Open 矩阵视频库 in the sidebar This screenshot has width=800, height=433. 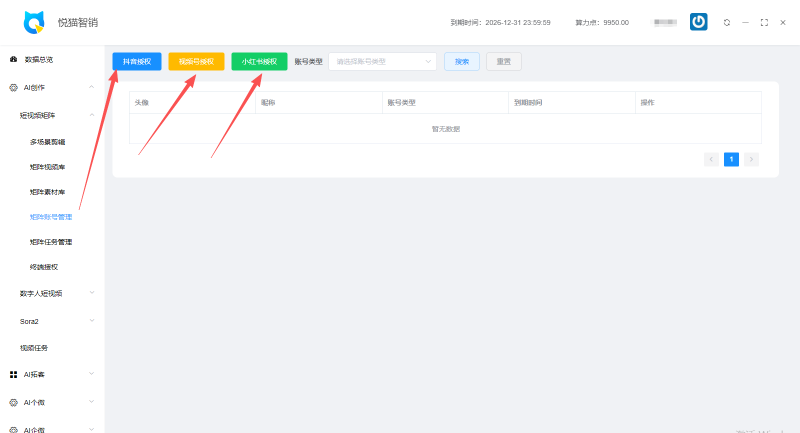47,167
